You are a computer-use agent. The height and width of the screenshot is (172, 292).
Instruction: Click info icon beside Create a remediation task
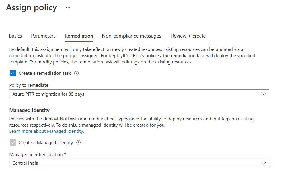click(76, 73)
